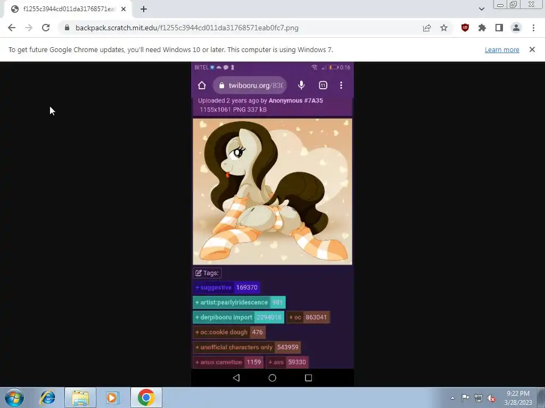This screenshot has height=408, width=545.
Task: Switch to Chrome in the taskbar
Action: click(146, 397)
